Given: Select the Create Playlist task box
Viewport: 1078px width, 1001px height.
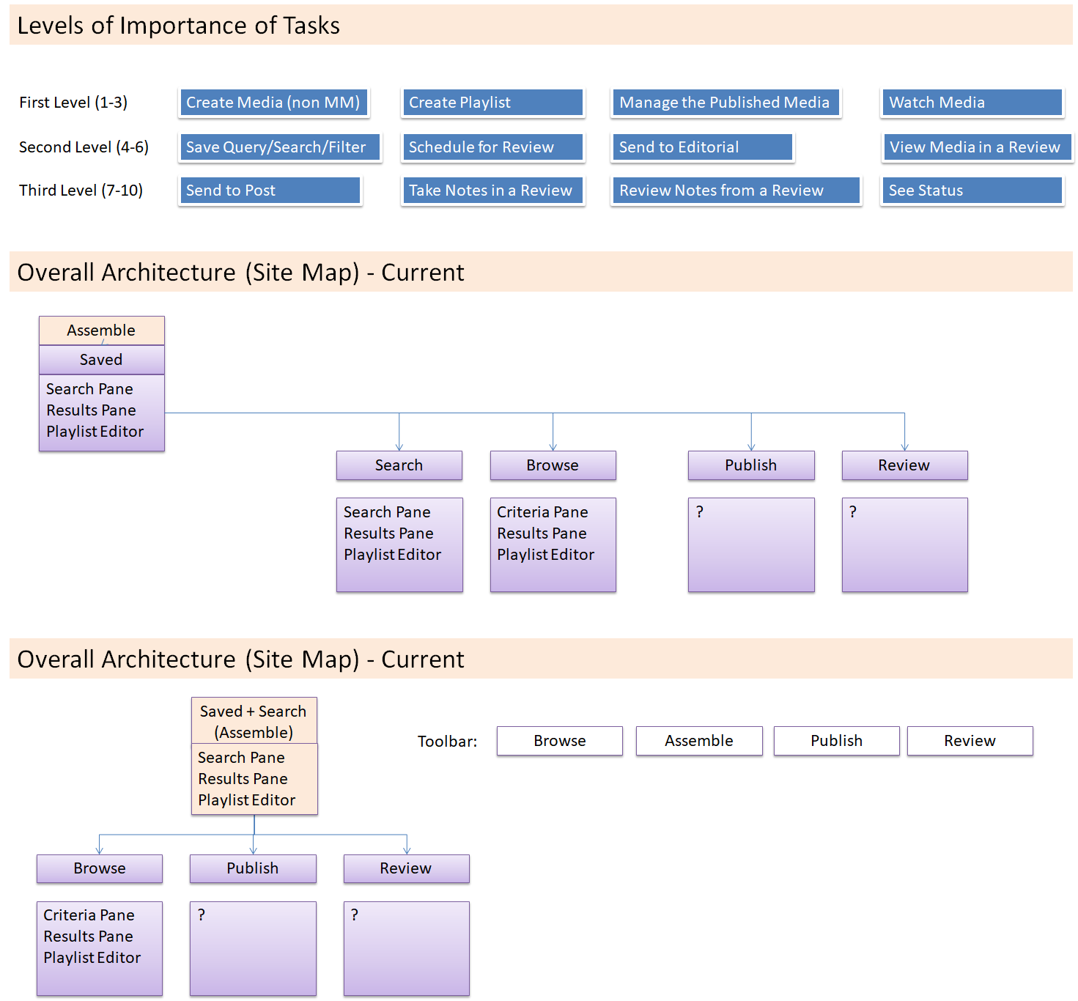Looking at the screenshot, I should coord(492,103).
